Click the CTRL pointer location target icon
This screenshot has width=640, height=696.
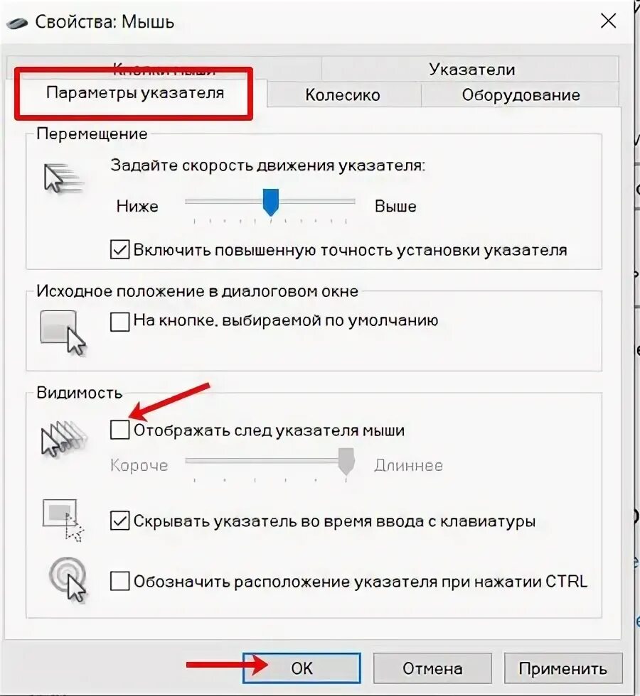click(68, 580)
